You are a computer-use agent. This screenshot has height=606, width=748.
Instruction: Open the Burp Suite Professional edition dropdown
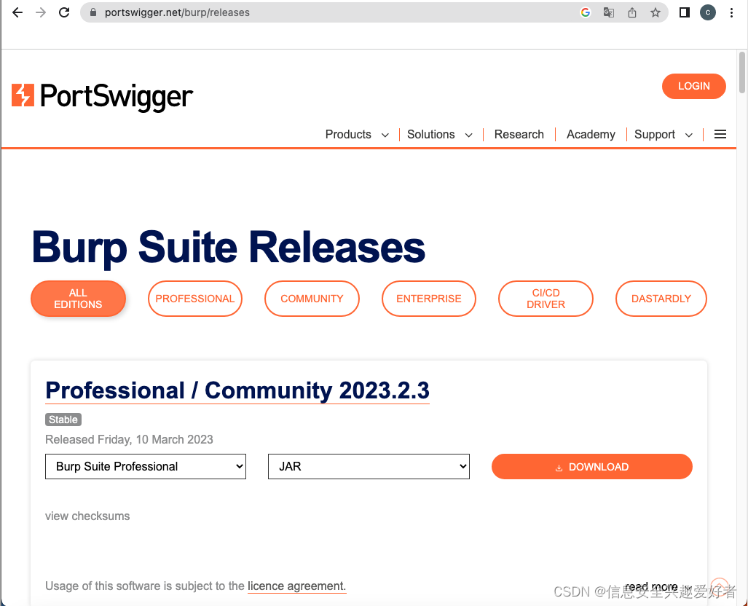[x=146, y=467]
